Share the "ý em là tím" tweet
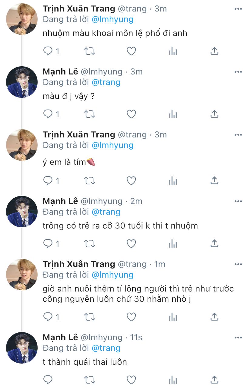Screen dimensions: 251x389 pyautogui.click(x=214, y=181)
